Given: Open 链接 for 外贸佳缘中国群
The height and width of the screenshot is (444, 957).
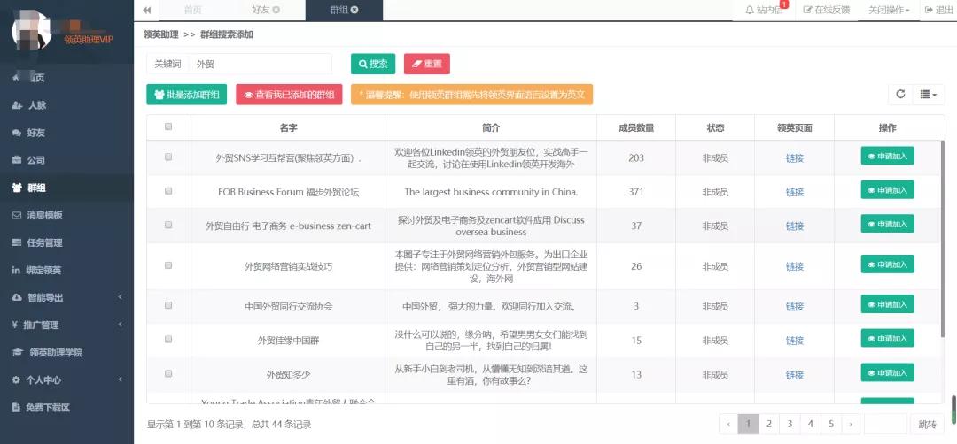Looking at the screenshot, I should tap(795, 341).
